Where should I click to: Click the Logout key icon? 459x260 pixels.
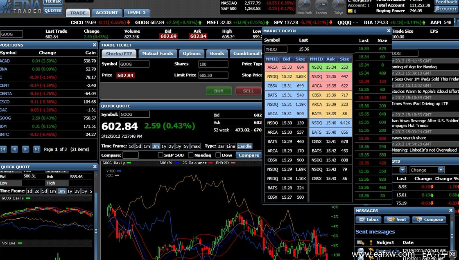tap(436, 9)
